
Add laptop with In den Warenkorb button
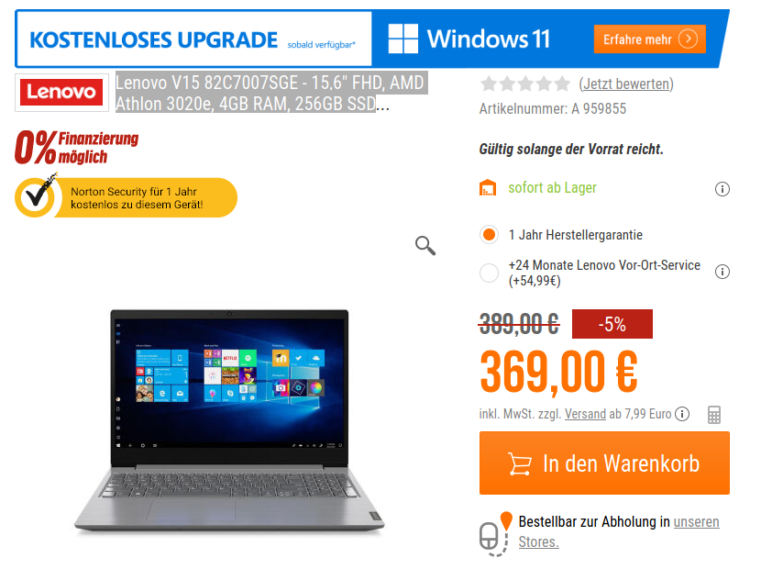604,463
